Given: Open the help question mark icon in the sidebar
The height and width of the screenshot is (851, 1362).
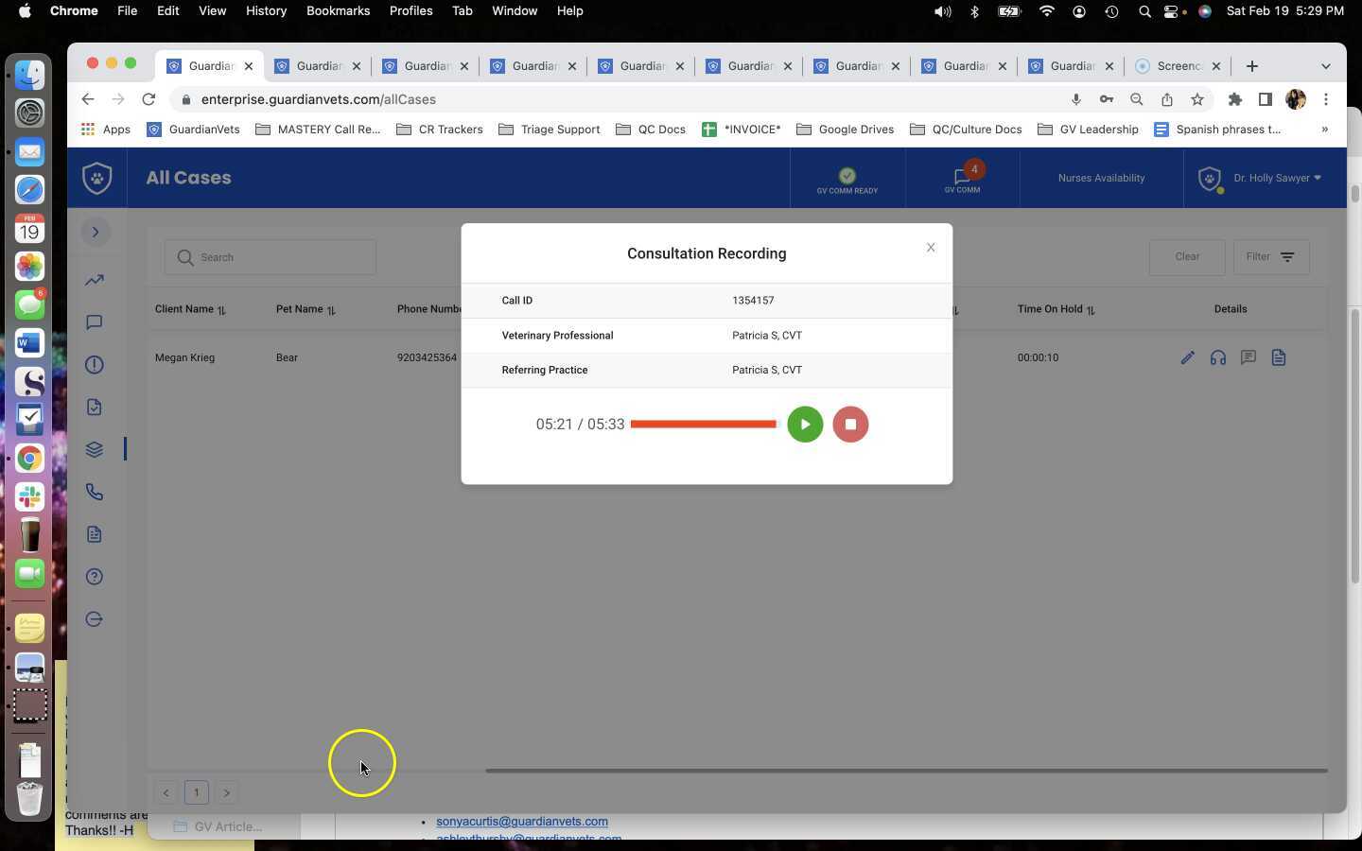Looking at the screenshot, I should [x=94, y=577].
